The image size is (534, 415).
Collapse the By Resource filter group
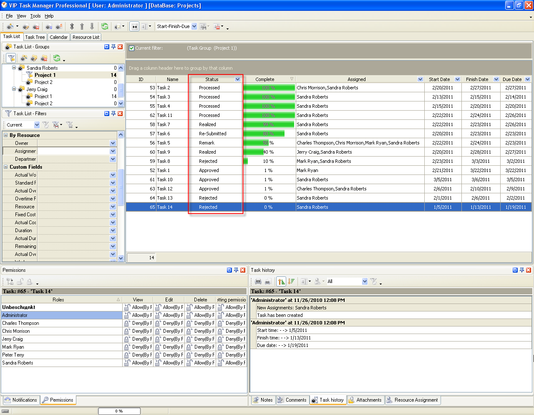tap(6, 135)
